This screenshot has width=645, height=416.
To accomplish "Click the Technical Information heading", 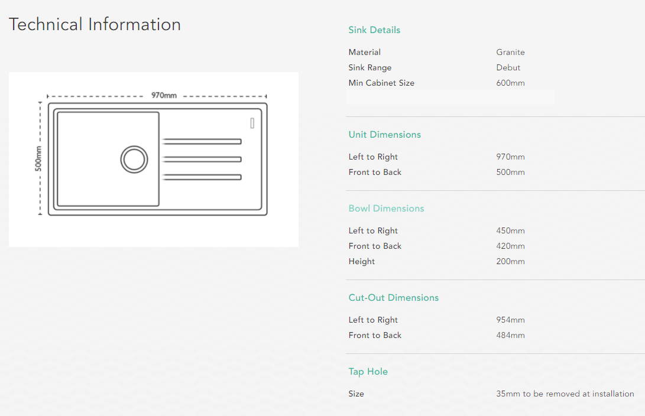I will [x=95, y=25].
